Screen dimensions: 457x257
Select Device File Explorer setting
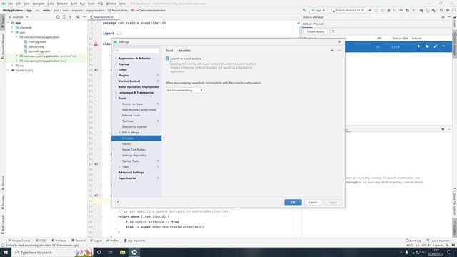coord(134,127)
